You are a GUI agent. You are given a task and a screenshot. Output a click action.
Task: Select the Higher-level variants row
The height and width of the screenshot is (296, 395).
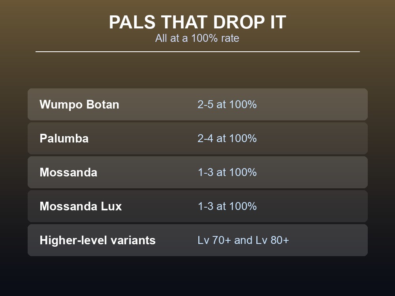coord(197,240)
